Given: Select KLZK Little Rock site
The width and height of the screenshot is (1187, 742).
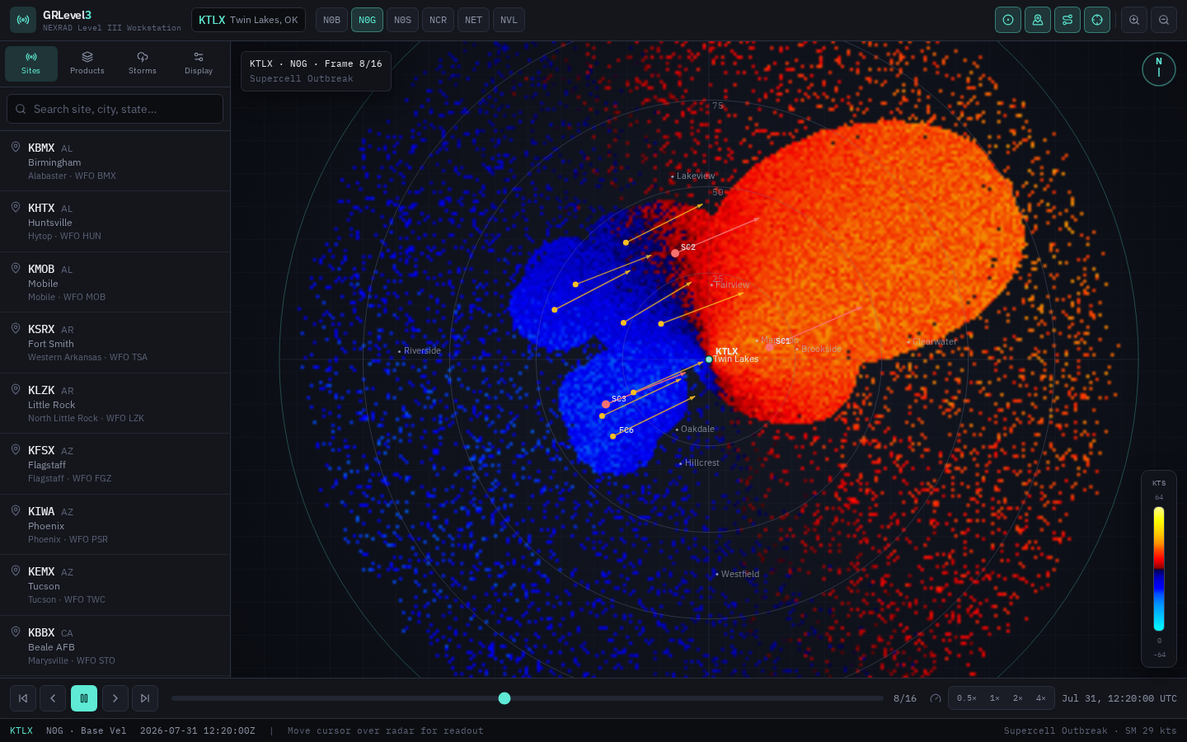Looking at the screenshot, I should click(x=115, y=403).
